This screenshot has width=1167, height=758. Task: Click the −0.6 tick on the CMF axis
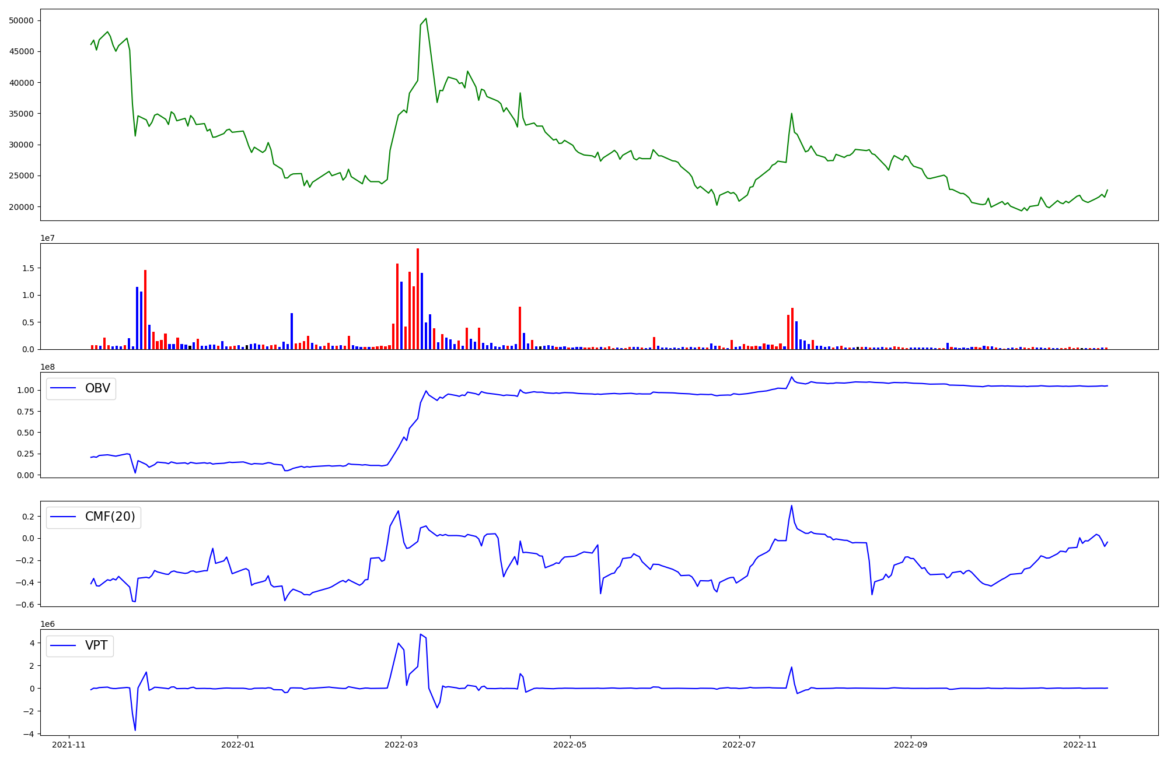click(x=24, y=605)
